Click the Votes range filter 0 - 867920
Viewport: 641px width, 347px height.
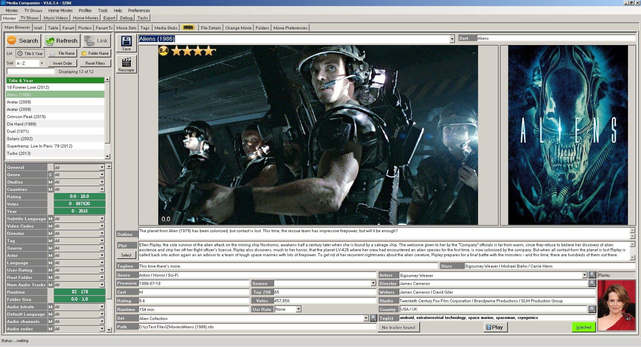pyautogui.click(x=79, y=204)
